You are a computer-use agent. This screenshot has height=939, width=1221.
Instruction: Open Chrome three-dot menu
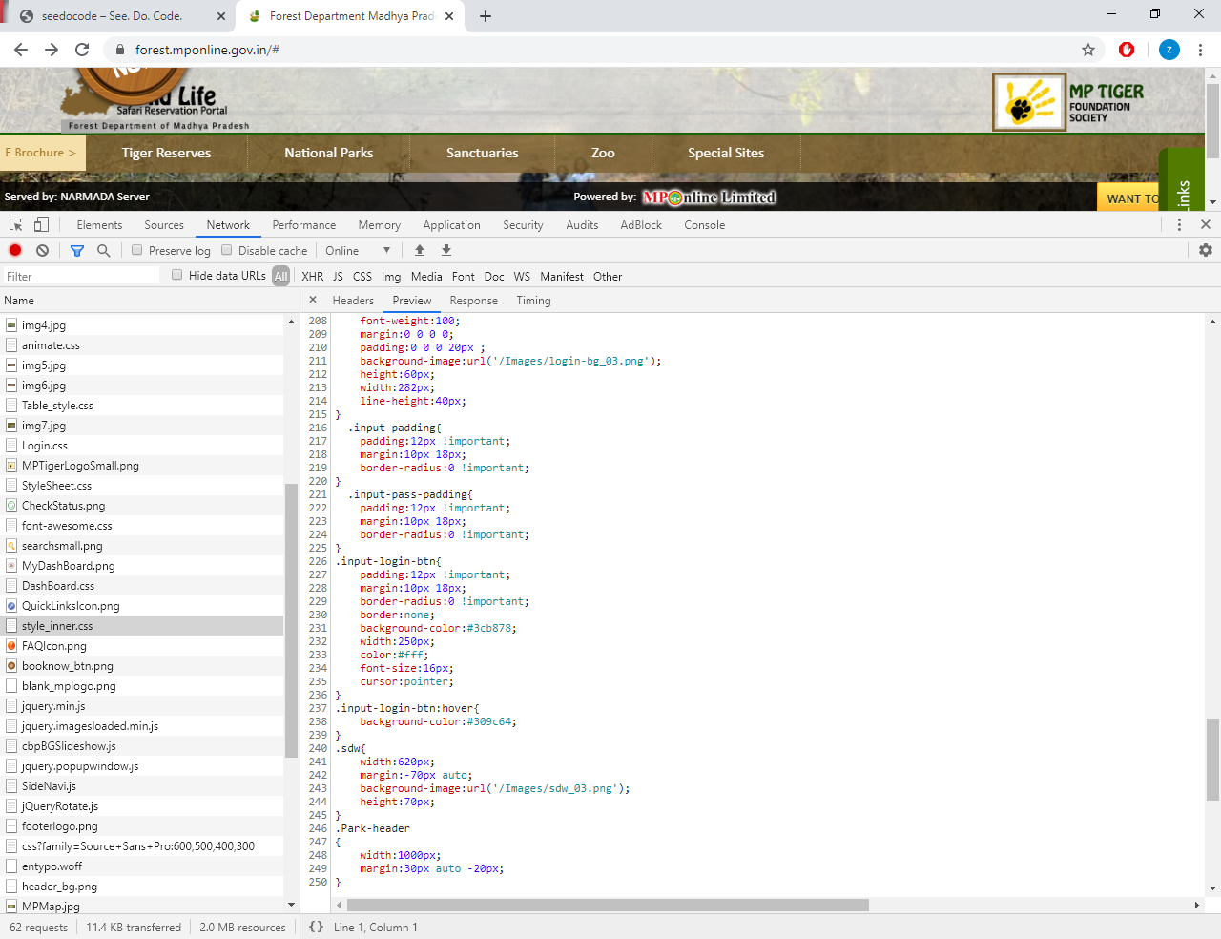coord(1200,50)
